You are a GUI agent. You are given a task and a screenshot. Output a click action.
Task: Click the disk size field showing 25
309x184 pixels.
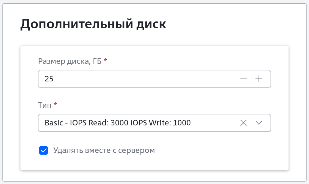tap(154, 79)
